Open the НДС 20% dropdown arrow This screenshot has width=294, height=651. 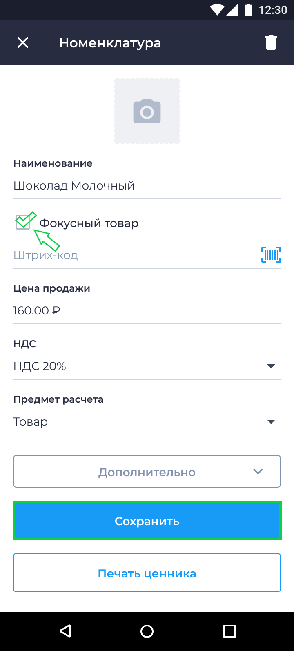click(x=271, y=366)
